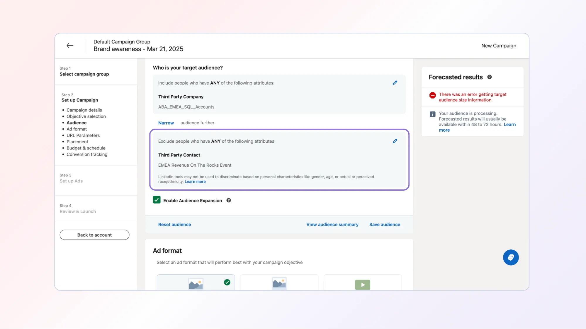Click Reset audience

pos(174,225)
